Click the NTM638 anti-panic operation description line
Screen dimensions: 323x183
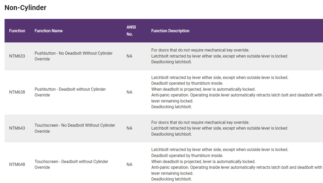(236, 95)
